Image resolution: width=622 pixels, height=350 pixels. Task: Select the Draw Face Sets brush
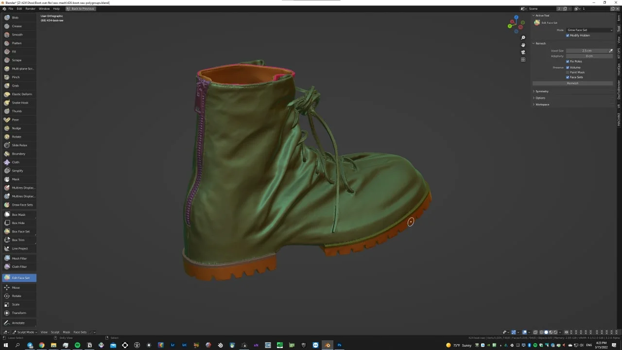[19, 205]
